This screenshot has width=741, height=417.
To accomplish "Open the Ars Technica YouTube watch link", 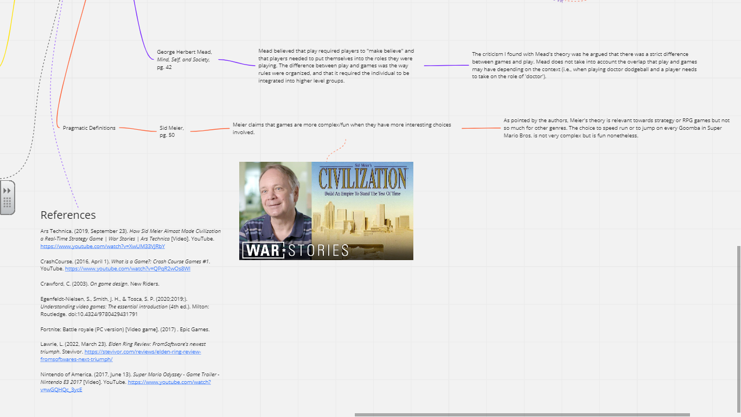I will 103,246.
